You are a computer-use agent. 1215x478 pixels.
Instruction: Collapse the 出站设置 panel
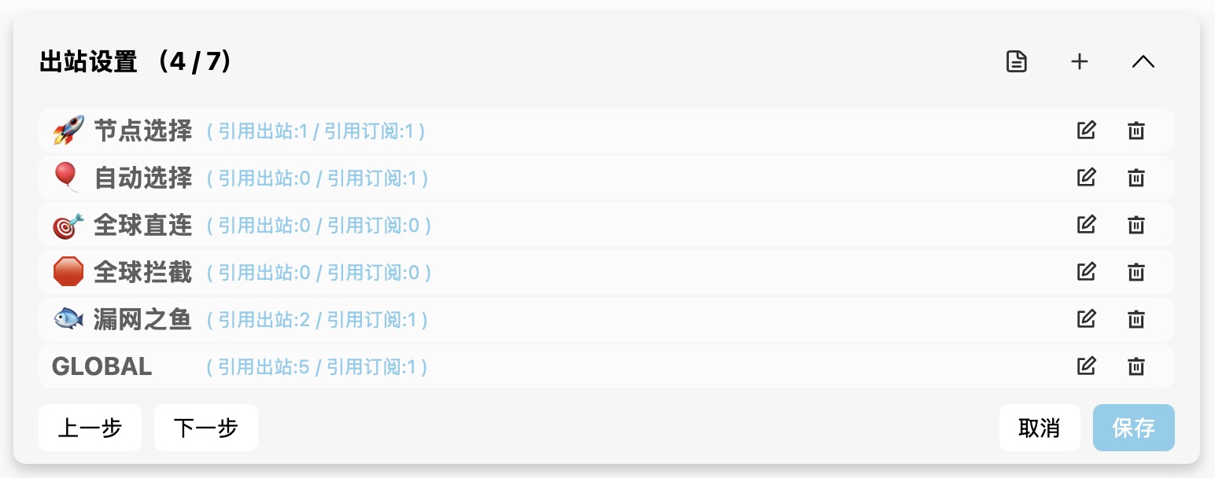[x=1143, y=61]
